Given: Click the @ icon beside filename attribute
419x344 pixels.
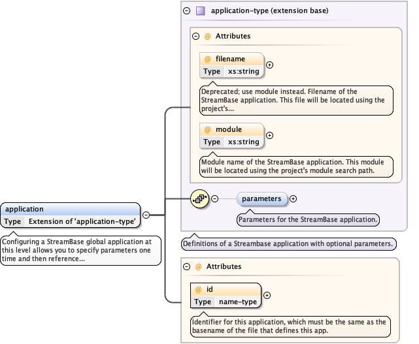Looking at the screenshot, I should pyautogui.click(x=208, y=59).
